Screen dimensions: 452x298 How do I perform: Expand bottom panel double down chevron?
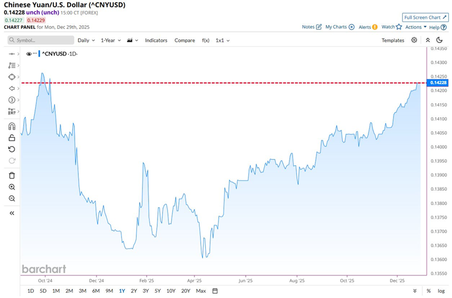tap(415, 291)
